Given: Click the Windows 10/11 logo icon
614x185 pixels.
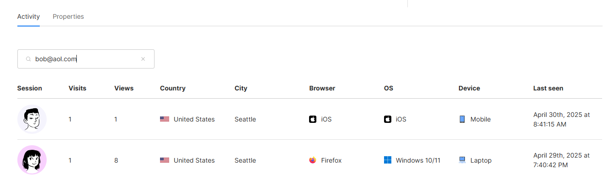Looking at the screenshot, I should pyautogui.click(x=388, y=160).
